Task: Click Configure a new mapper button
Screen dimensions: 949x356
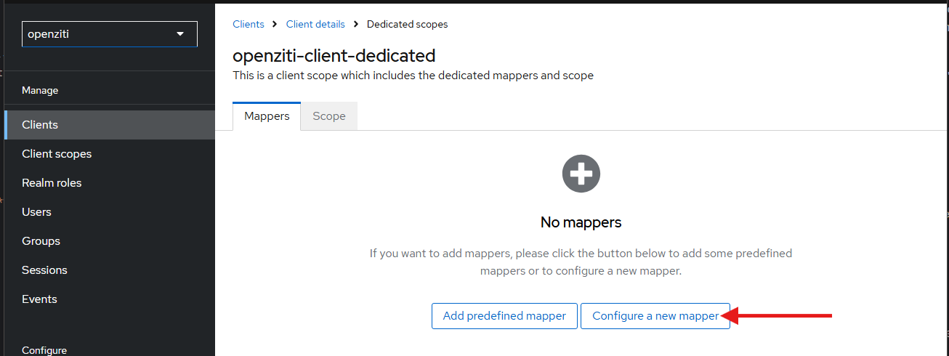Action: coord(655,316)
